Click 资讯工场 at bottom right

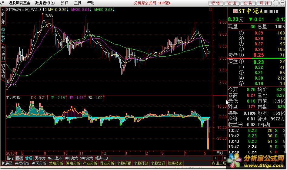click(219, 163)
